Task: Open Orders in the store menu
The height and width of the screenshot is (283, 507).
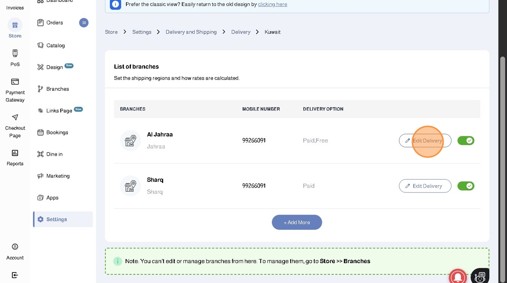Action: point(55,23)
